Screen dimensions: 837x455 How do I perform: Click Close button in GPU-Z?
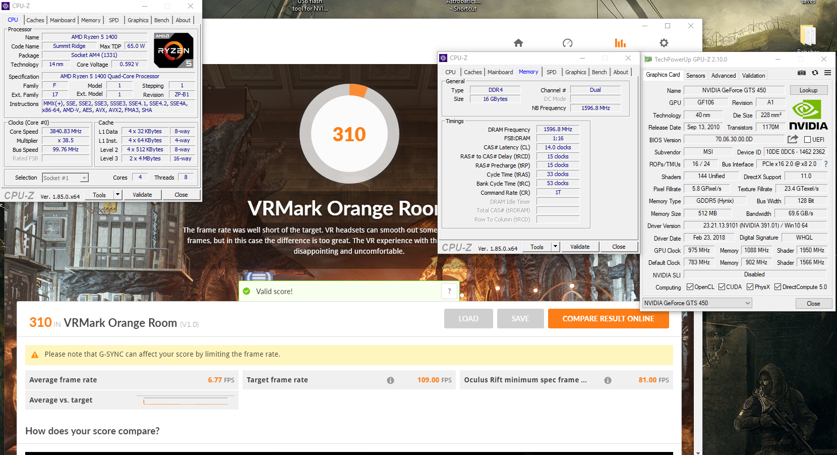click(x=813, y=304)
